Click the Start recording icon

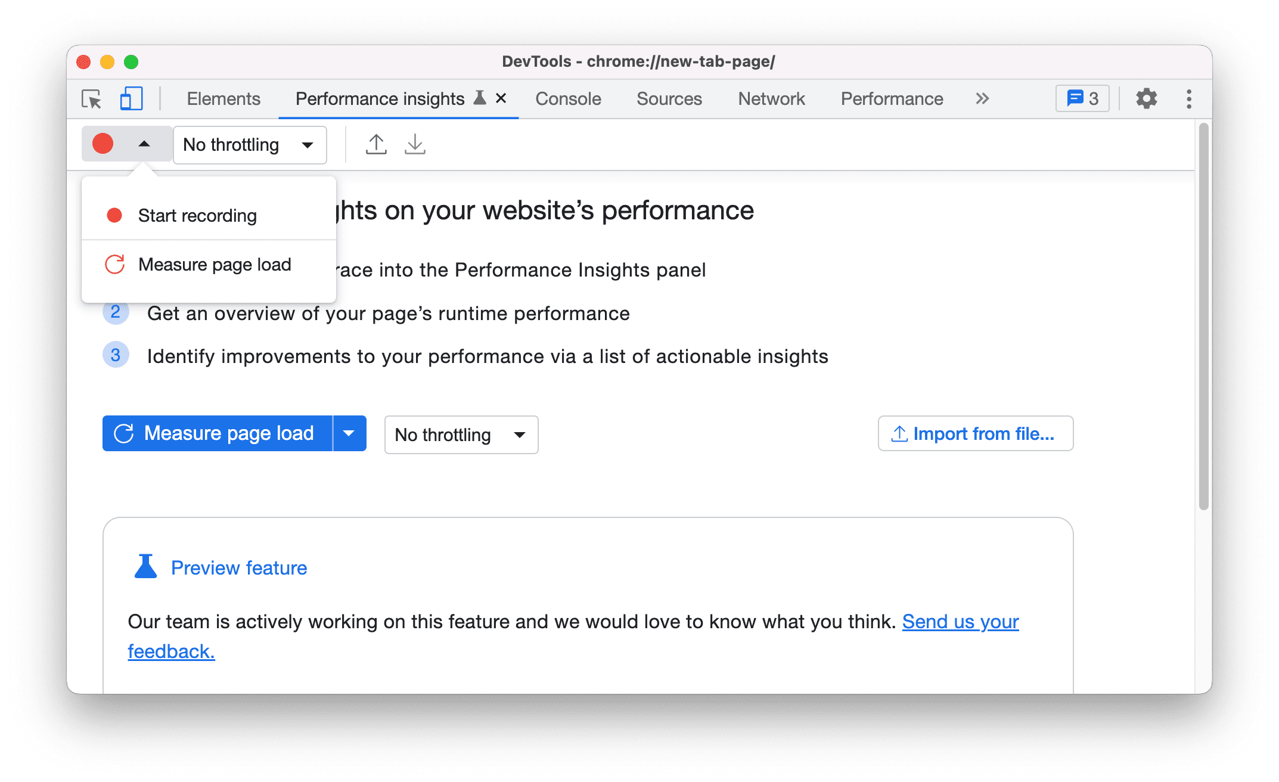click(x=114, y=215)
